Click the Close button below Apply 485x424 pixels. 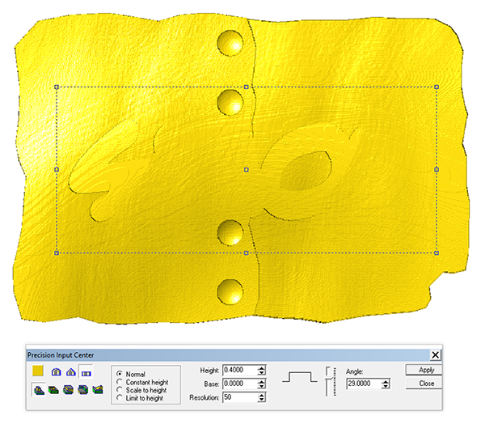[x=424, y=384]
